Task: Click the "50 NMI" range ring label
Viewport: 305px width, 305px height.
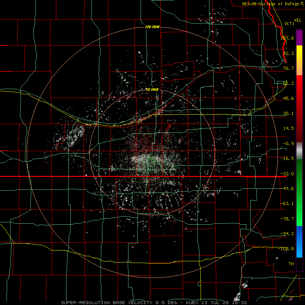Action: [152, 89]
